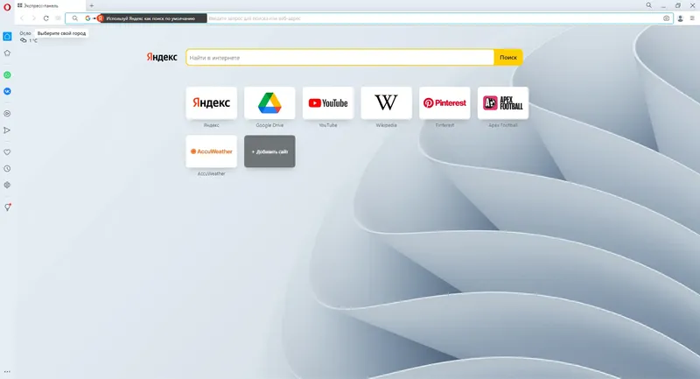This screenshot has width=700, height=379.
Task: Click the Осло city weather label
Action: click(x=25, y=33)
